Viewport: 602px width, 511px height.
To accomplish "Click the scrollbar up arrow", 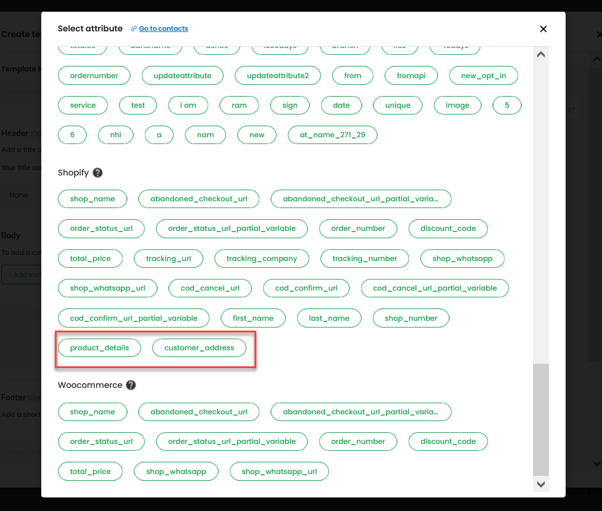I will (540, 54).
